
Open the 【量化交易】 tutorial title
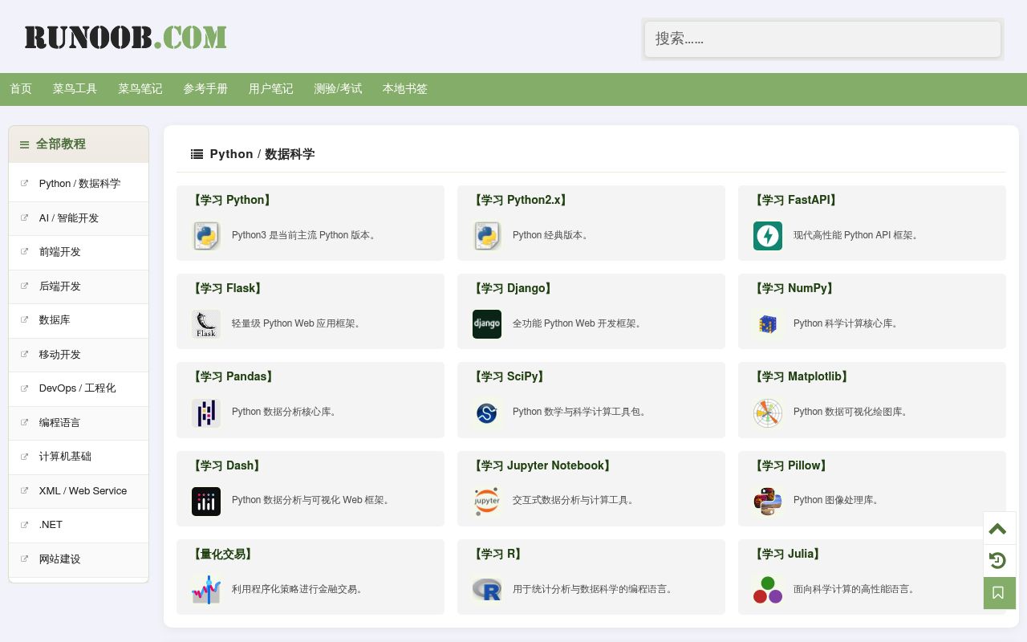click(222, 554)
